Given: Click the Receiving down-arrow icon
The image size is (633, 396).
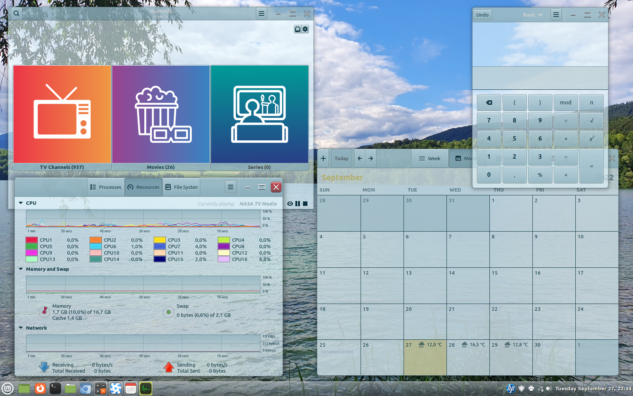Looking at the screenshot, I should click(x=44, y=367).
